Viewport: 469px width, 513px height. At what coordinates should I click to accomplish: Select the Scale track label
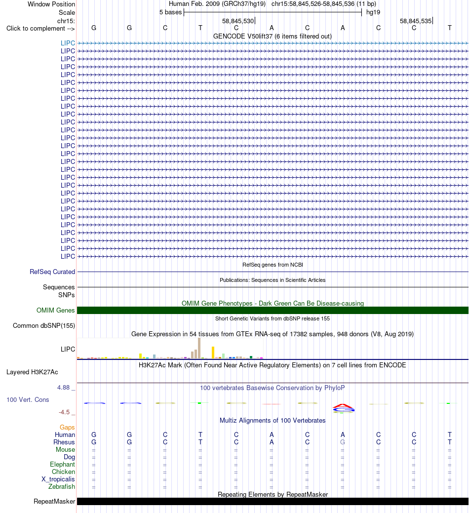[67, 12]
